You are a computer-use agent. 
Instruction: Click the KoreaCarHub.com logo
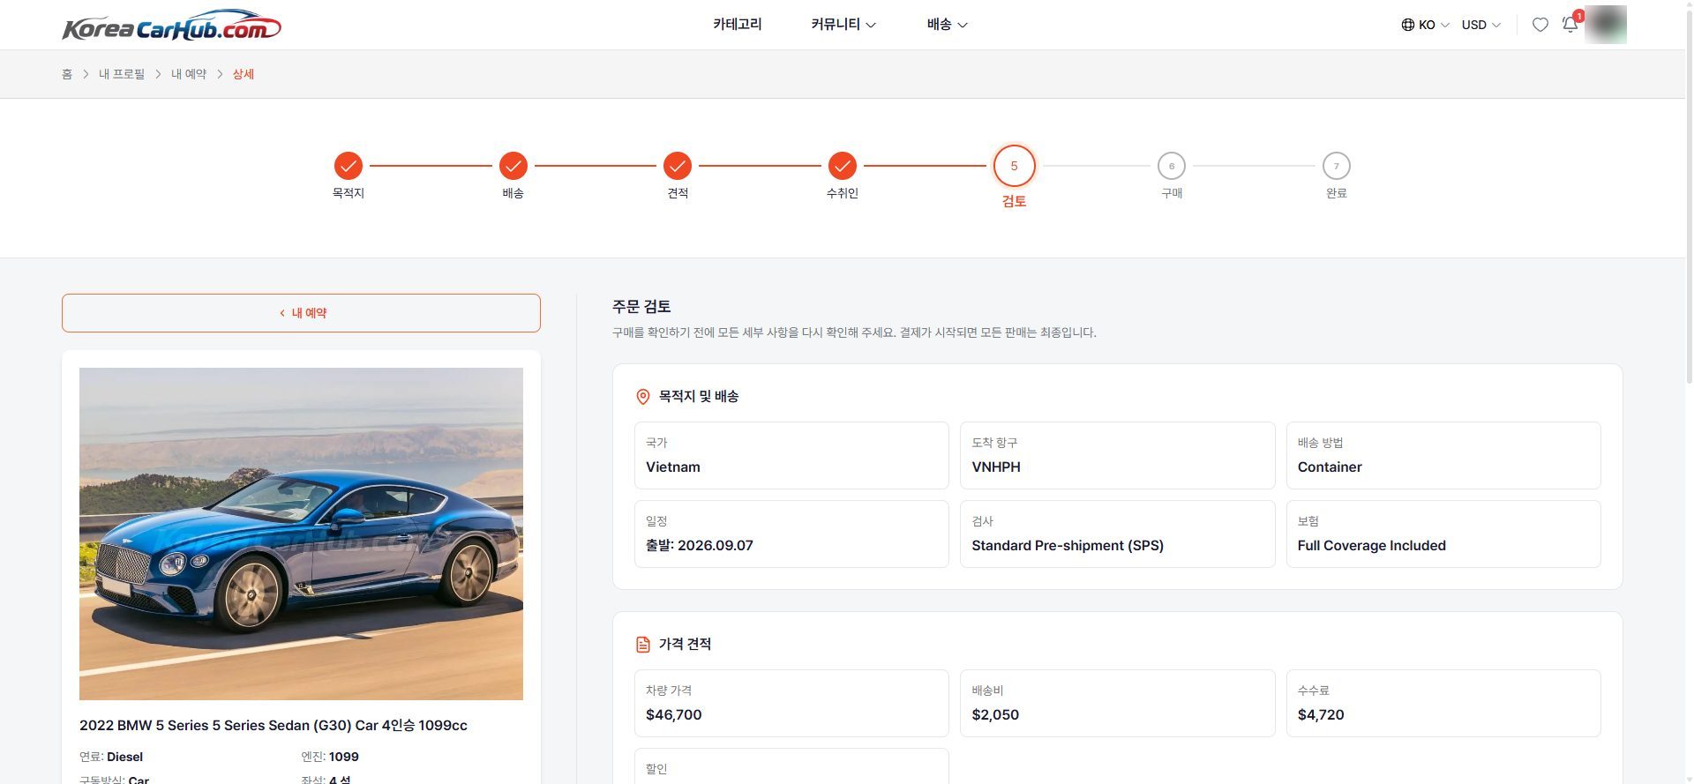(171, 26)
